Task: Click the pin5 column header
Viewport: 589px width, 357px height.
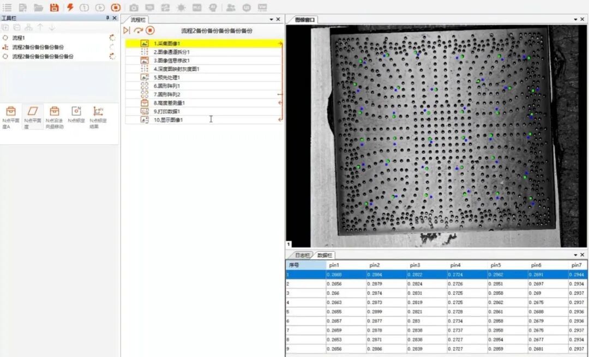Action: (x=508, y=265)
